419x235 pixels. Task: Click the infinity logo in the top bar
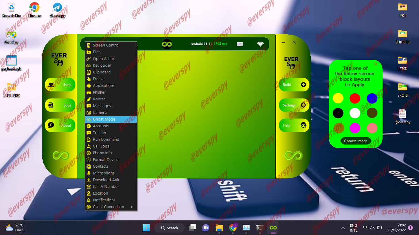[167, 44]
